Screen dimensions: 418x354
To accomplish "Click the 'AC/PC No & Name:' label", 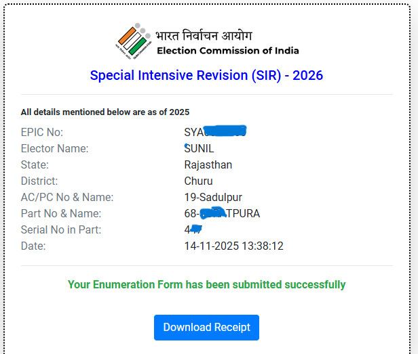I will pos(67,198).
